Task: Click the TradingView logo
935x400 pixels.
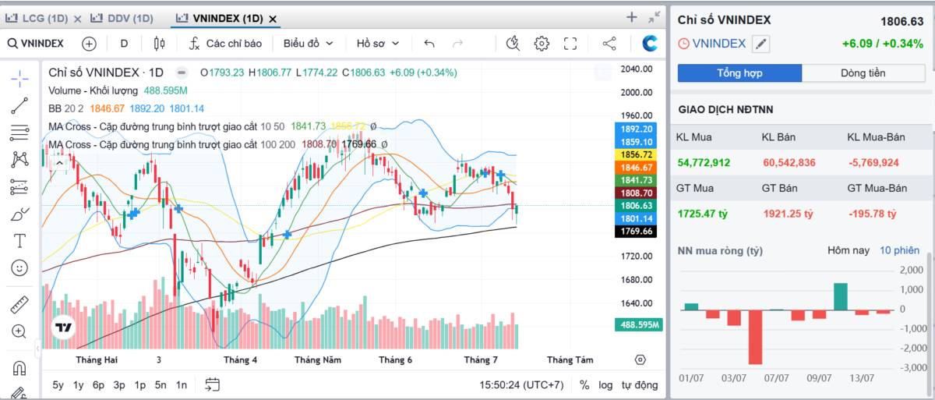Action: (63, 328)
